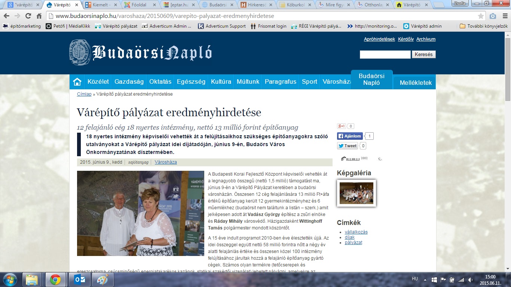Image resolution: width=511 pixels, height=287 pixels.
Task: Click the network signal icon in tray
Action: 461,280
